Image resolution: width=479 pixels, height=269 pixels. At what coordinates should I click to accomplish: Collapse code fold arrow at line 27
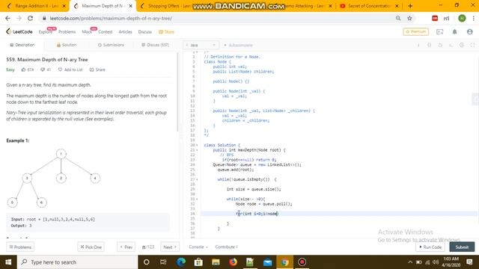coord(197,179)
